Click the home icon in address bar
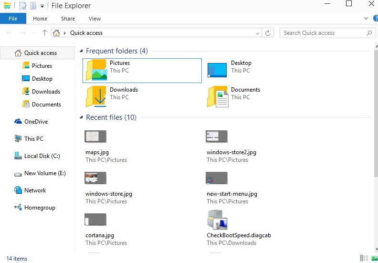 click(x=56, y=32)
